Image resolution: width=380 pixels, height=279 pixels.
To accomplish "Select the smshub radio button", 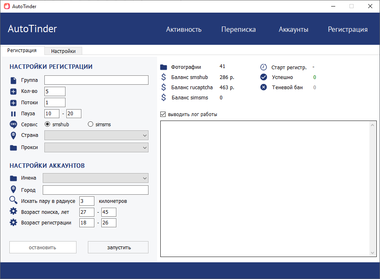I will click(47, 124).
